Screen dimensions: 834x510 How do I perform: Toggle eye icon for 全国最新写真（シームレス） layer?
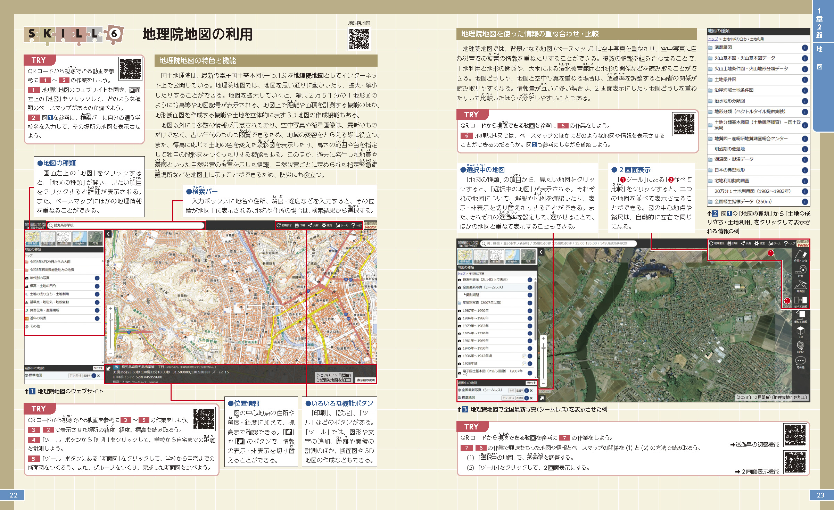pos(459,390)
